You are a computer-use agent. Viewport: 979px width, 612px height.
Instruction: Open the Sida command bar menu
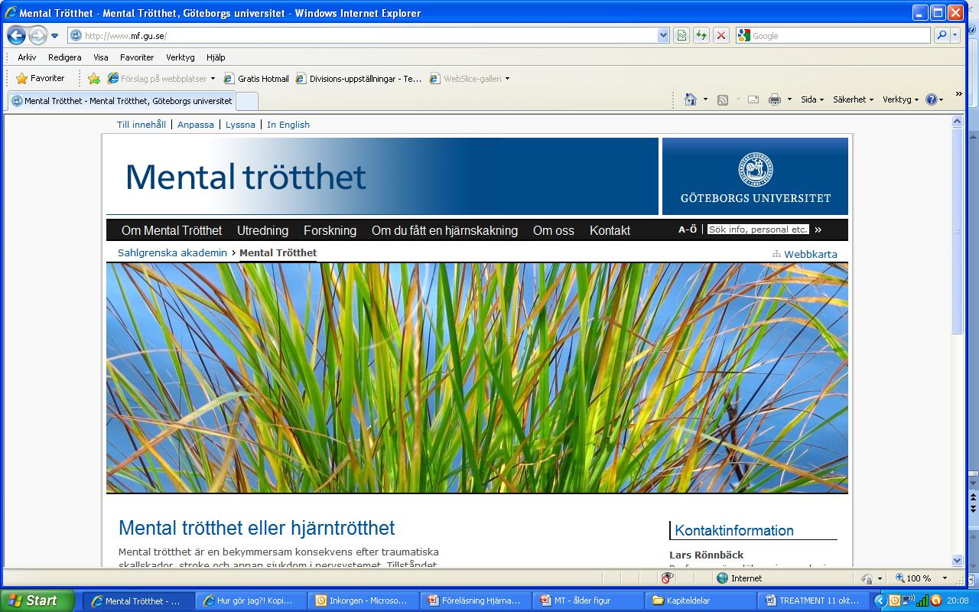tap(812, 99)
